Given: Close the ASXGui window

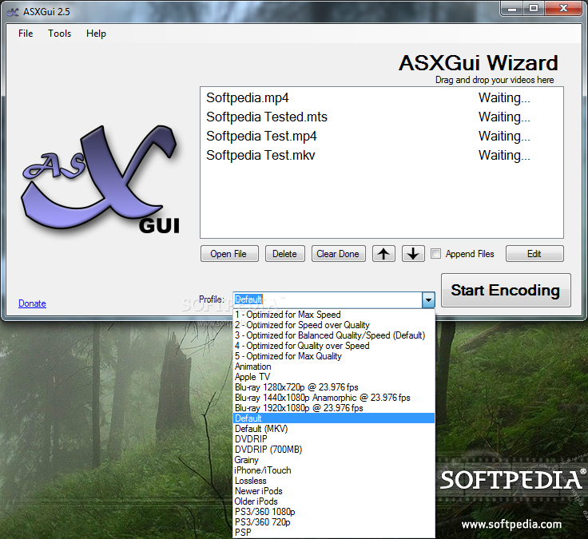Looking at the screenshot, I should [563, 9].
